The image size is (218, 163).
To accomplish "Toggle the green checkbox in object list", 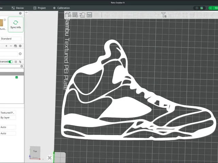I will (17, 77).
